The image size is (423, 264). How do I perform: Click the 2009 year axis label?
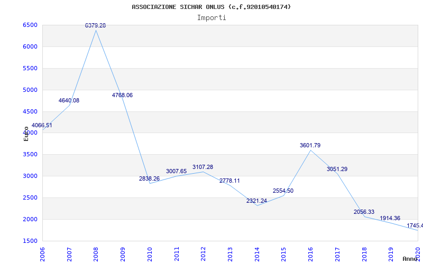pos(123,254)
